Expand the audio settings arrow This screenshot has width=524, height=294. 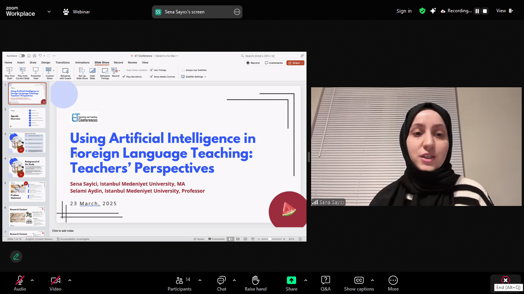pos(32,280)
